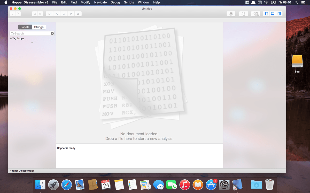This screenshot has width=310, height=193.
Task: Open the Apple menu
Action: point(6,2)
